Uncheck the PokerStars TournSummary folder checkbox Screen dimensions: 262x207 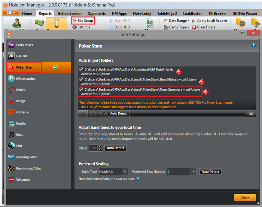tap(81, 89)
